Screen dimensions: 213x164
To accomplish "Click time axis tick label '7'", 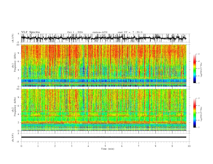I will coord(139,146).
